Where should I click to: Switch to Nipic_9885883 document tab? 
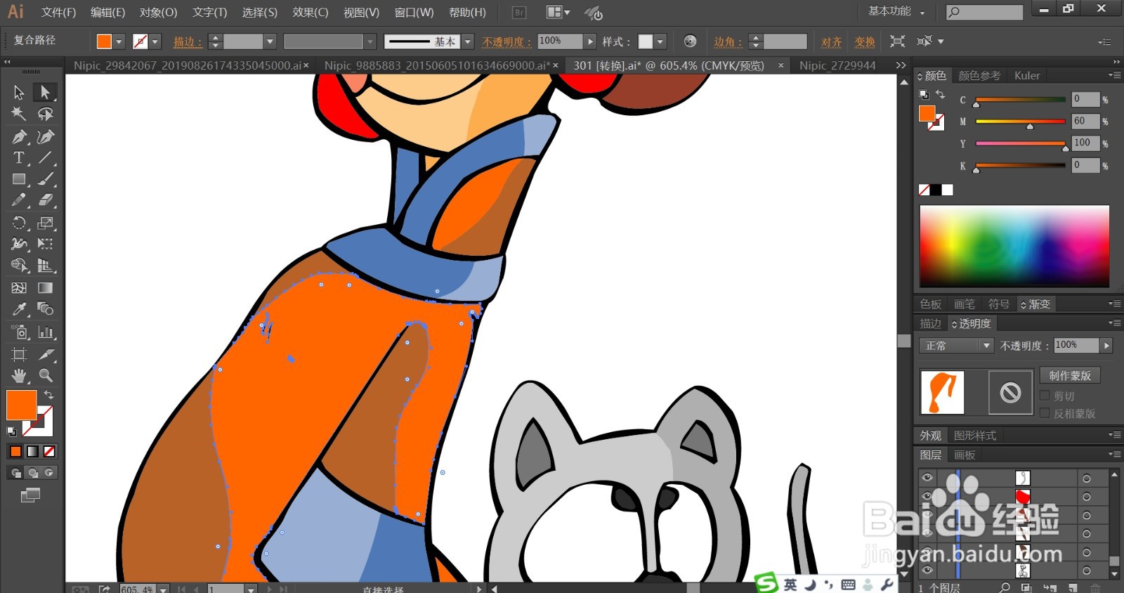pyautogui.click(x=437, y=65)
